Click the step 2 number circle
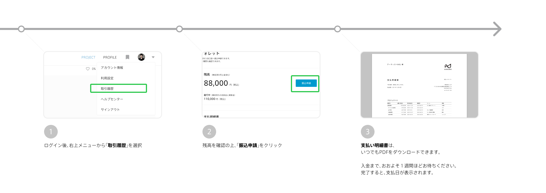 click(x=209, y=132)
